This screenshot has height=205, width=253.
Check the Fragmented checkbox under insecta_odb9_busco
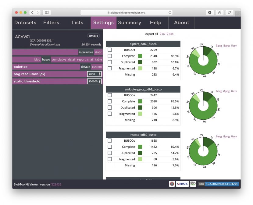coord(110,159)
